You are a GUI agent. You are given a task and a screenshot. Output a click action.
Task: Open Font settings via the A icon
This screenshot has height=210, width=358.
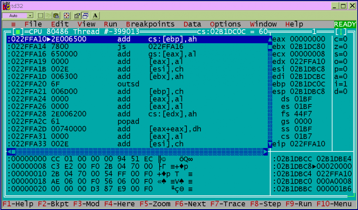click(x=95, y=16)
